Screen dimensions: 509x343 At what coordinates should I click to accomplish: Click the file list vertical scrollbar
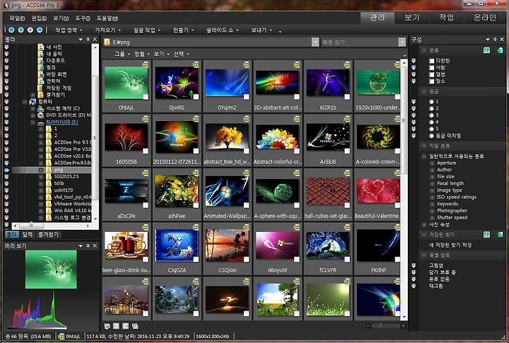tap(404, 190)
